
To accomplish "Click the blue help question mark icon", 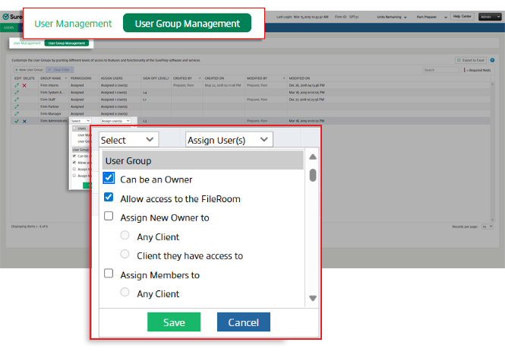I will point(492,59).
